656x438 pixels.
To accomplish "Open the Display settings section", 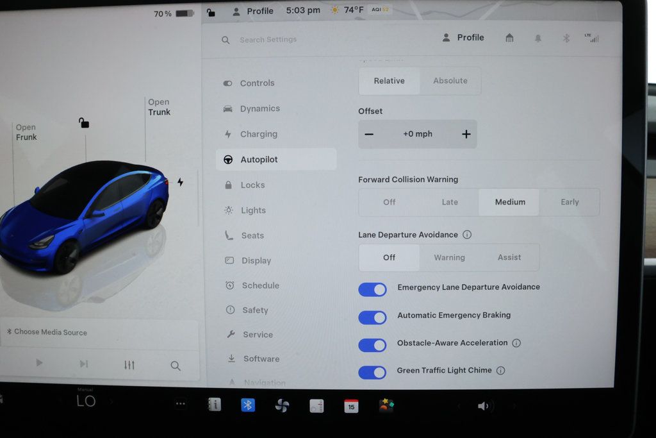I will [x=276, y=260].
